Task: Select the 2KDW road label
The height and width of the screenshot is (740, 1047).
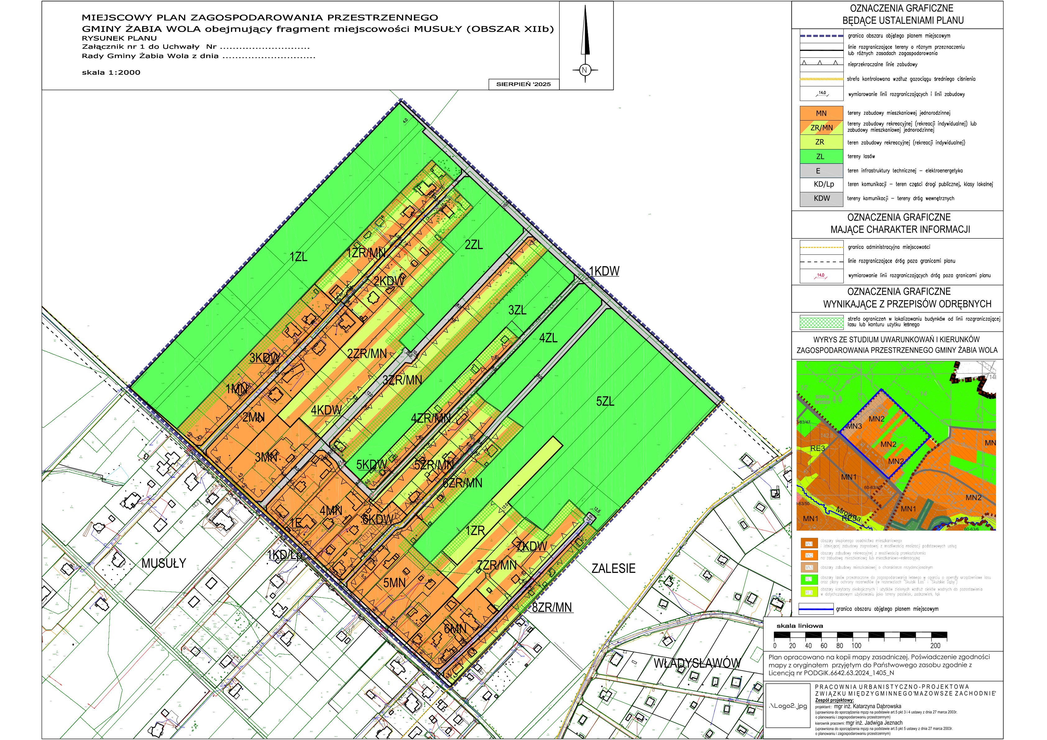Action: tap(389, 281)
